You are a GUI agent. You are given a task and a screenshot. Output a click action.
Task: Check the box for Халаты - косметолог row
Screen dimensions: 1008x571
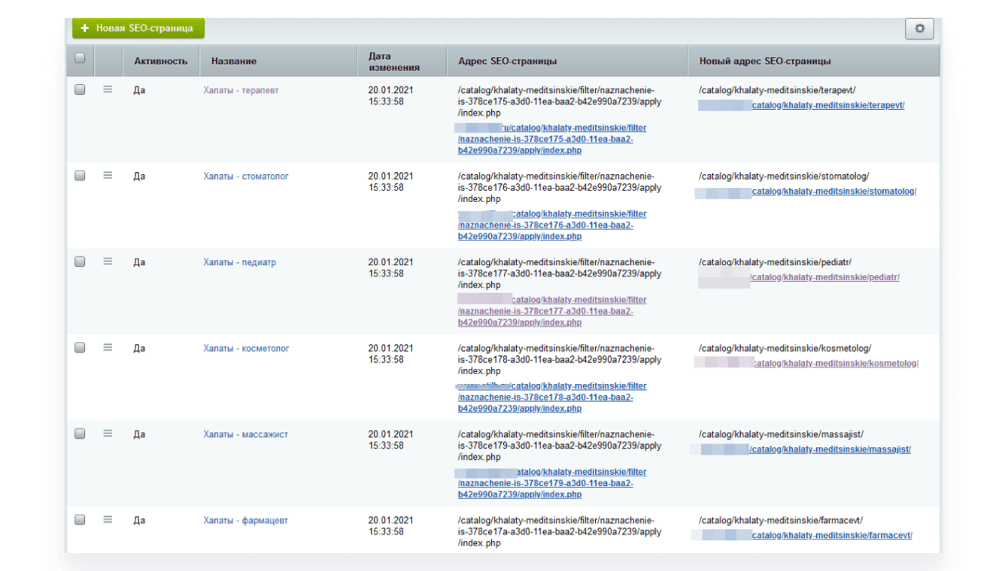point(80,348)
